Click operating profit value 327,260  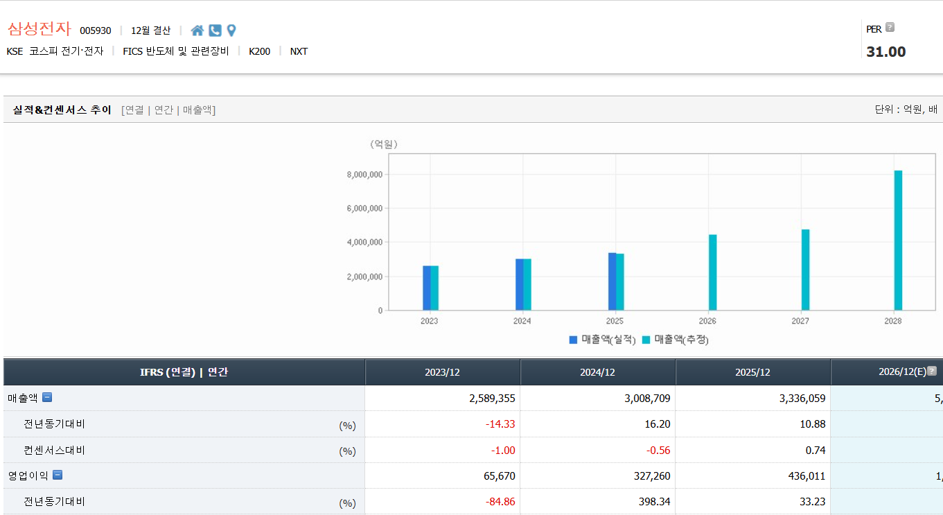tap(652, 476)
